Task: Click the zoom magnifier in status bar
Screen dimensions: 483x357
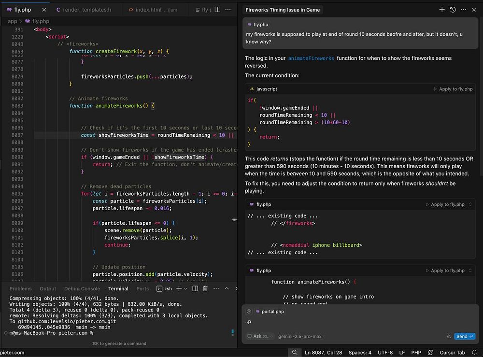Action: 294,353
